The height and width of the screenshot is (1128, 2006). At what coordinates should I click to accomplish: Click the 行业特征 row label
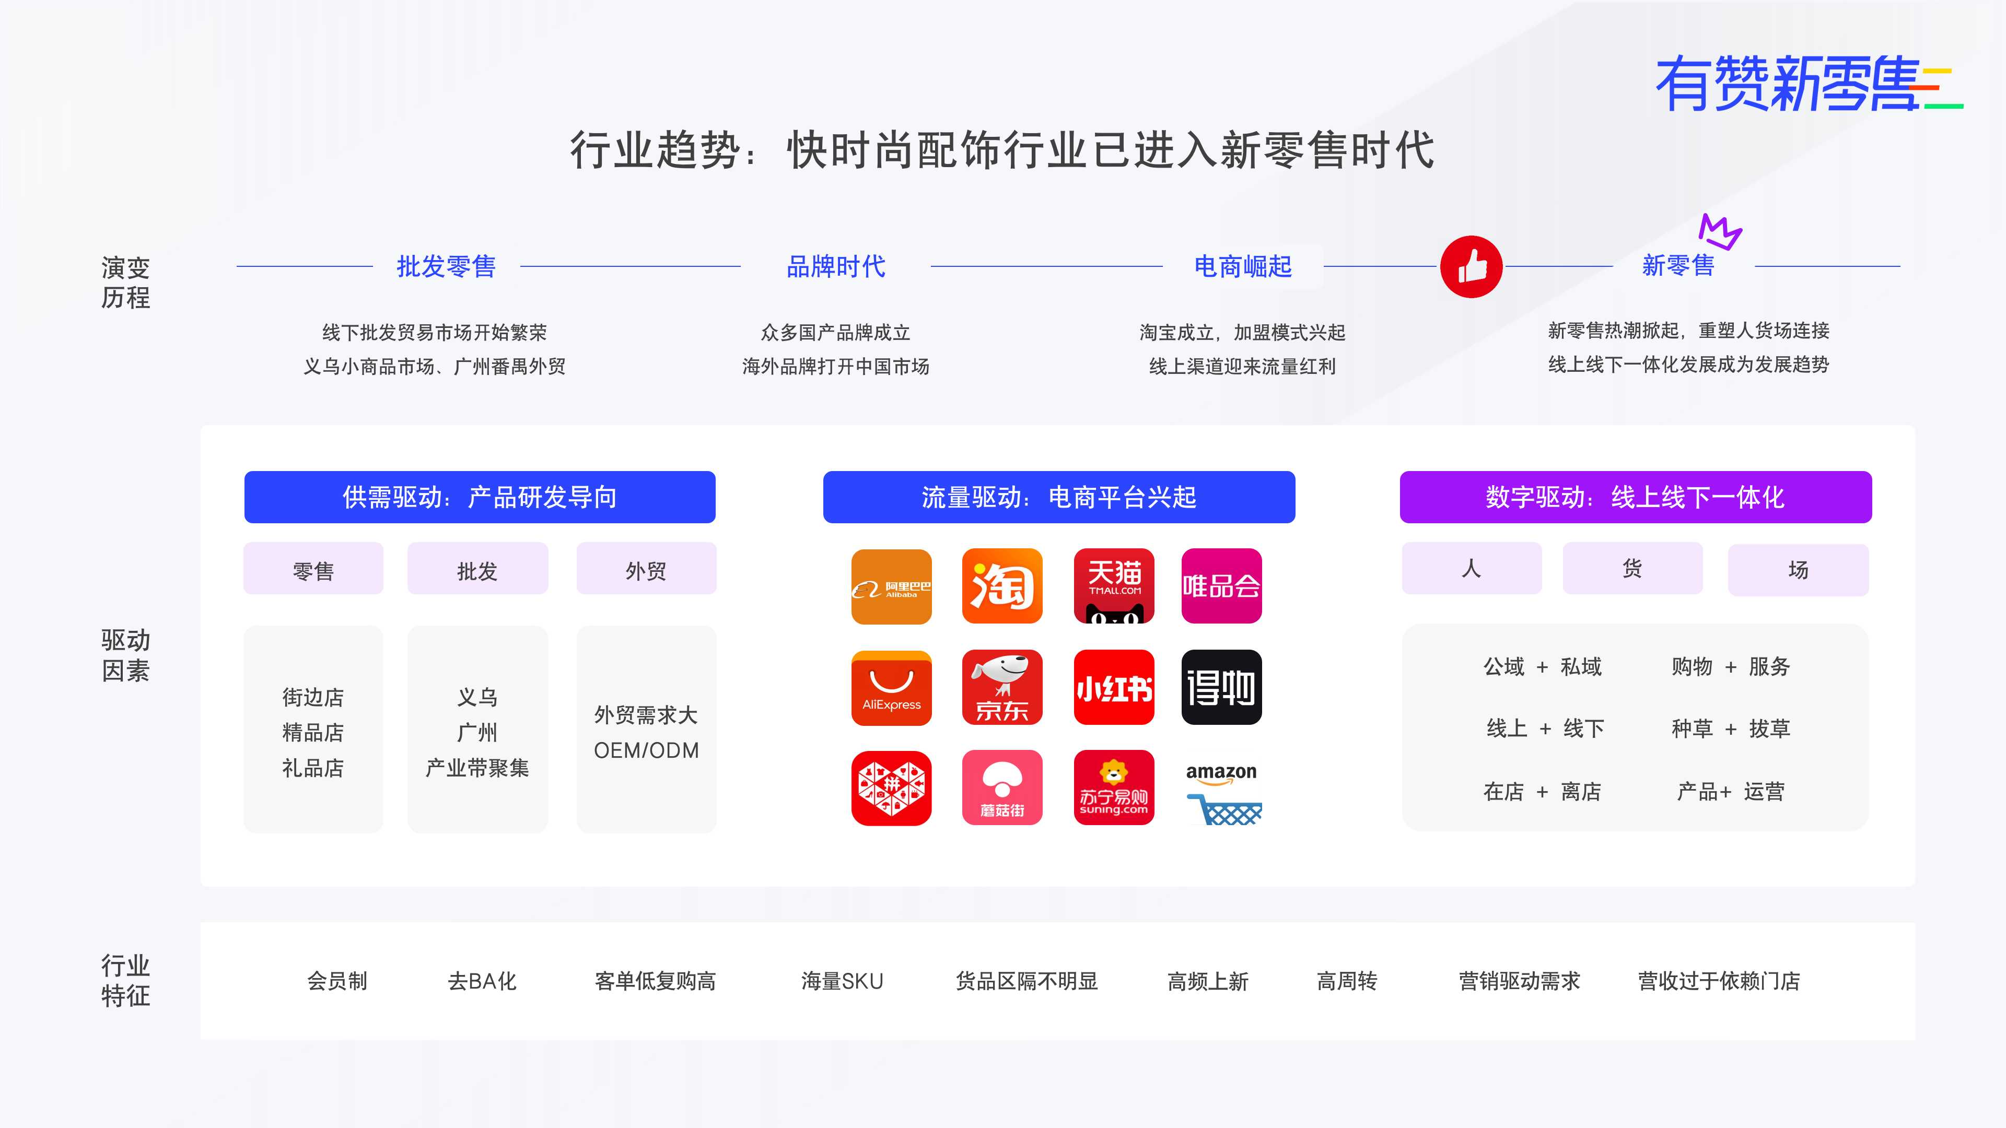tap(125, 981)
